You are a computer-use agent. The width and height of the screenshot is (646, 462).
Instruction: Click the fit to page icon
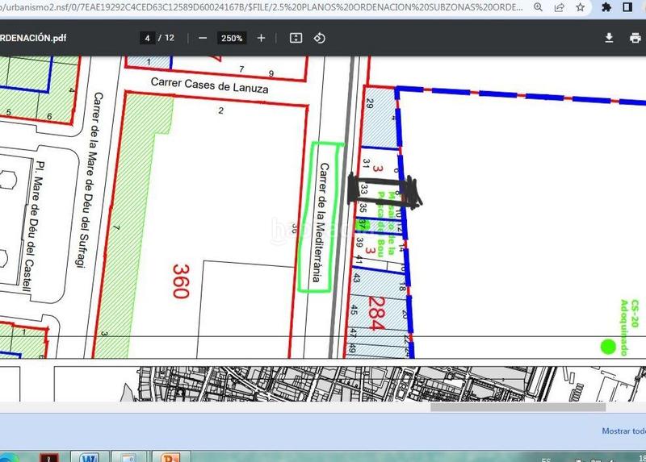tap(296, 38)
